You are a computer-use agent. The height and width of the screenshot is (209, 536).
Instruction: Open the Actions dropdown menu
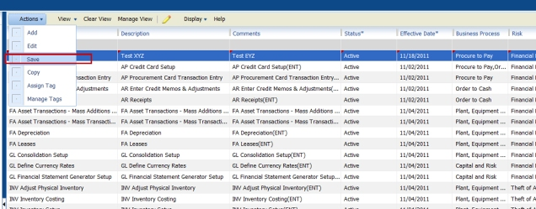27,19
